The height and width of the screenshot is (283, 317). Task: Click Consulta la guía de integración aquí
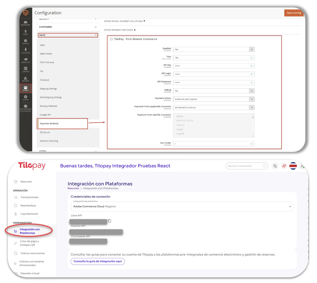[98, 261]
